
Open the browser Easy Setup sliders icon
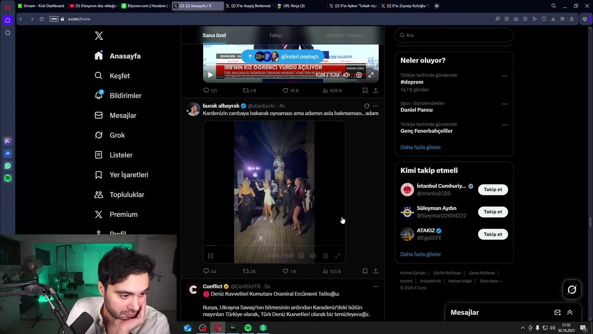coord(562,19)
